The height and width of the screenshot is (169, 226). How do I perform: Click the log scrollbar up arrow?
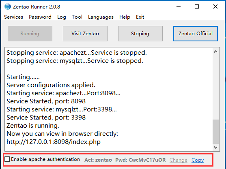point(215,51)
